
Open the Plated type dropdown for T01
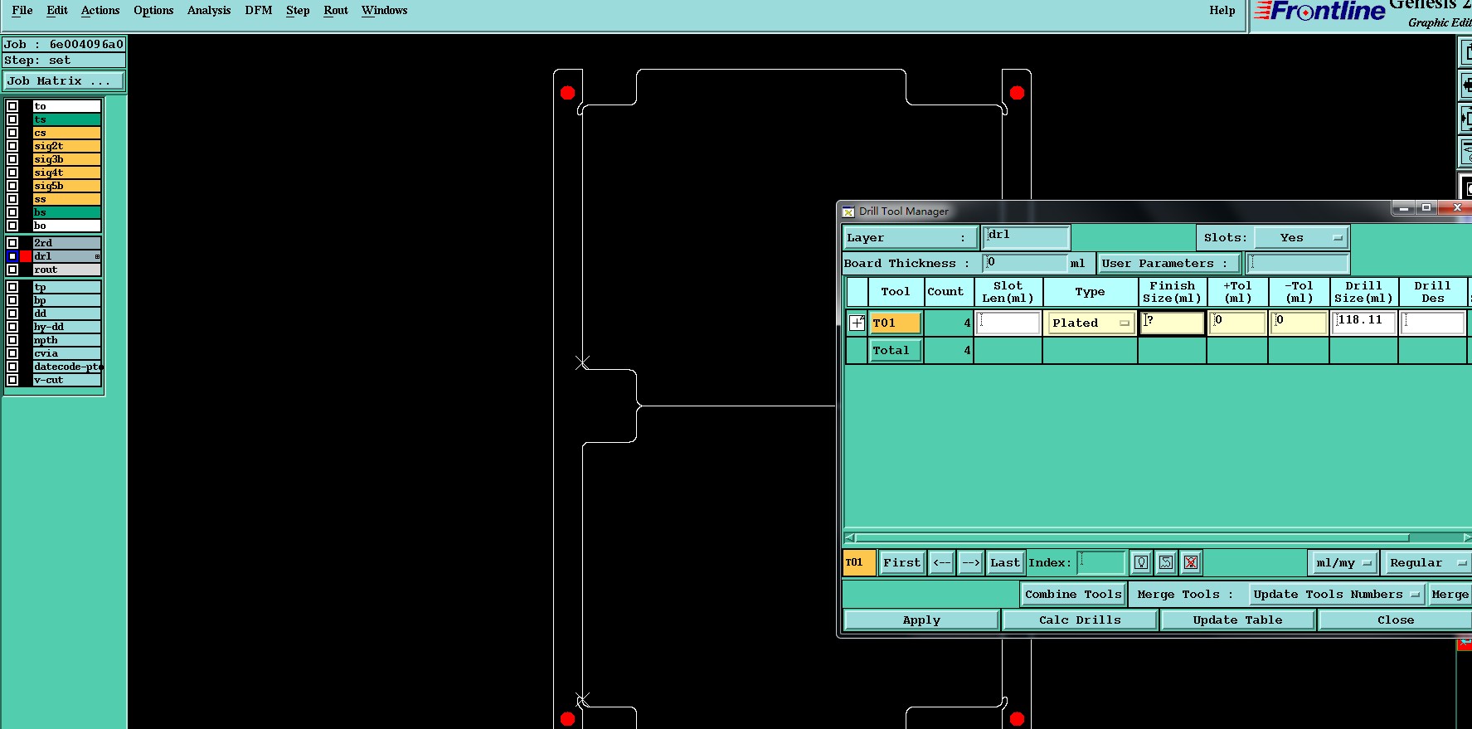coord(1091,323)
